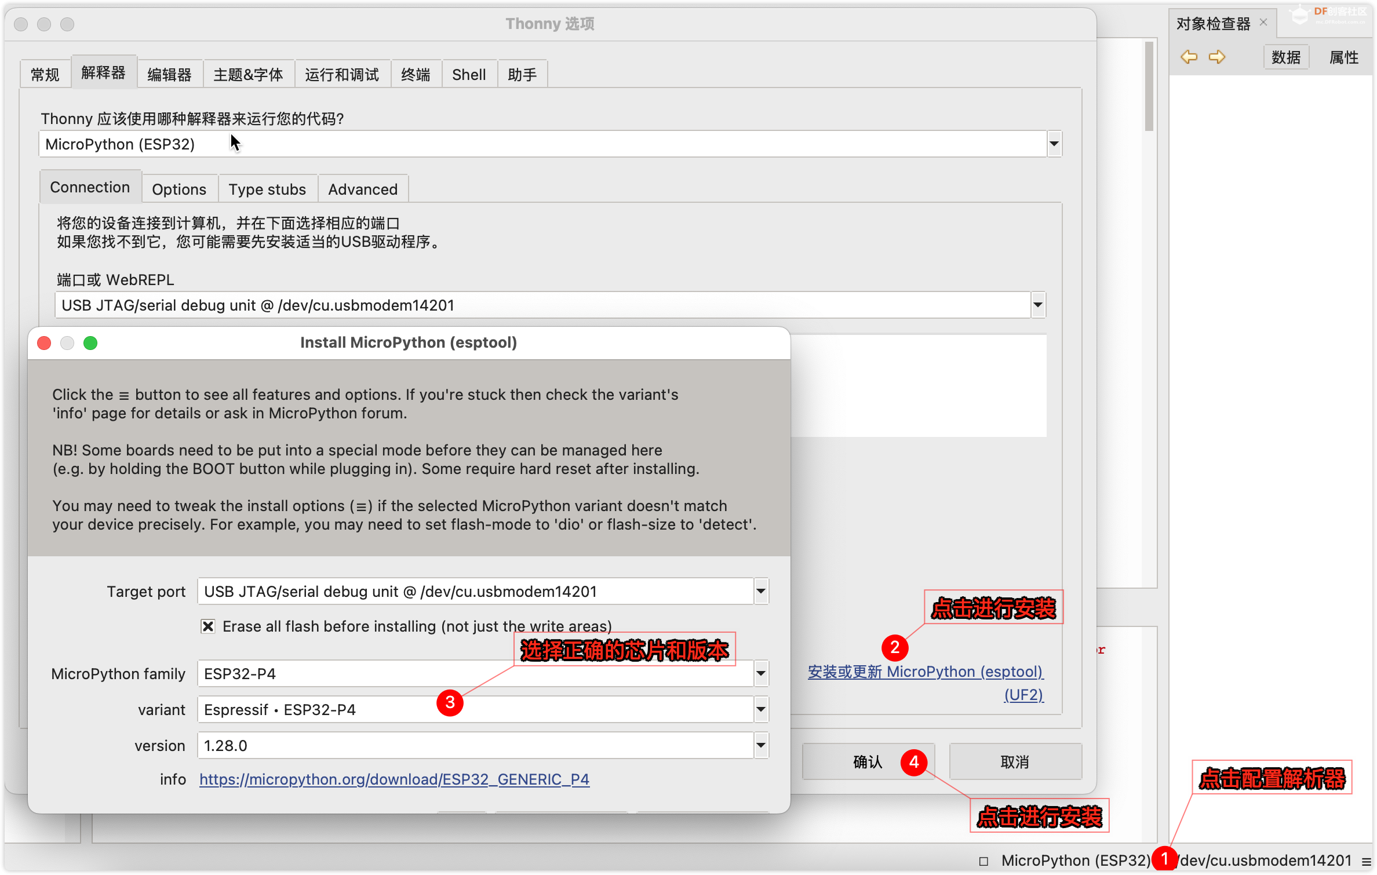Open the 主题&字体 tab
Image resolution: width=1377 pixels, height=875 pixels.
tap(249, 74)
